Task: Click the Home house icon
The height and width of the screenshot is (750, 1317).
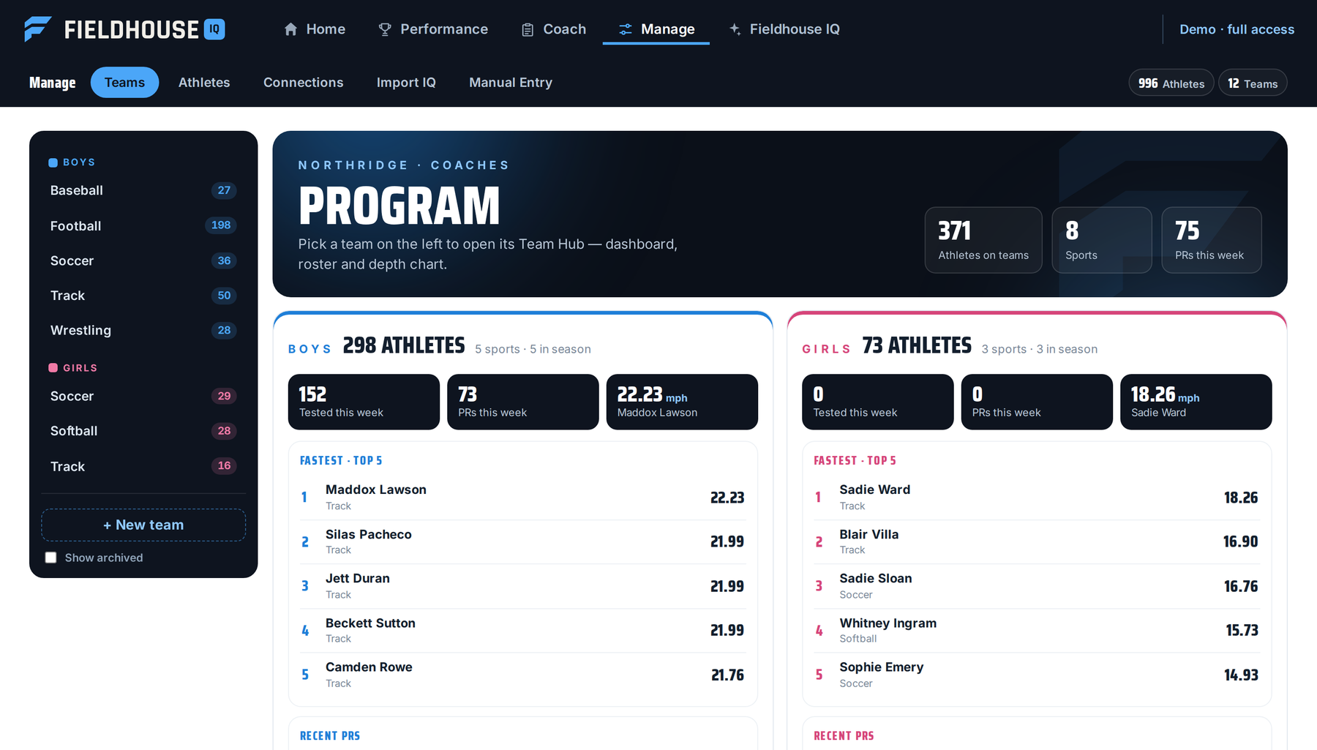Action: pyautogui.click(x=290, y=29)
